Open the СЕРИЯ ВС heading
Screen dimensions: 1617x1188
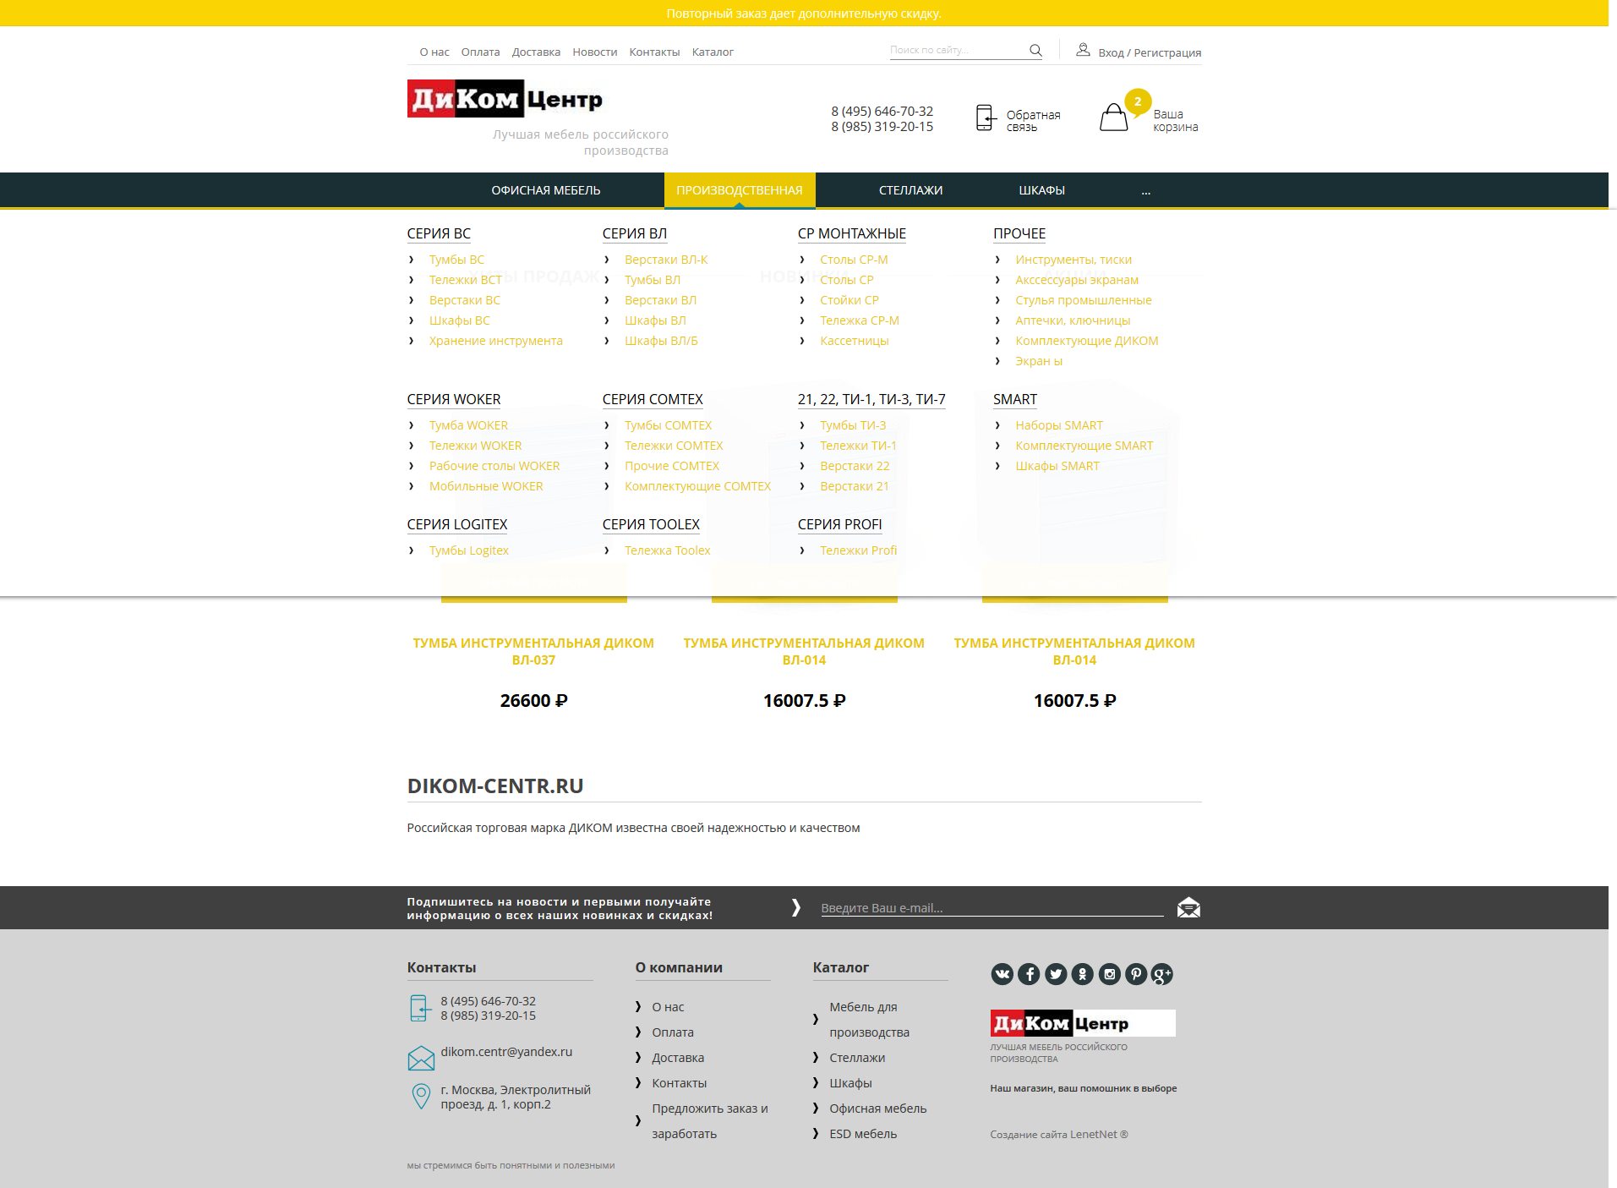(x=439, y=233)
